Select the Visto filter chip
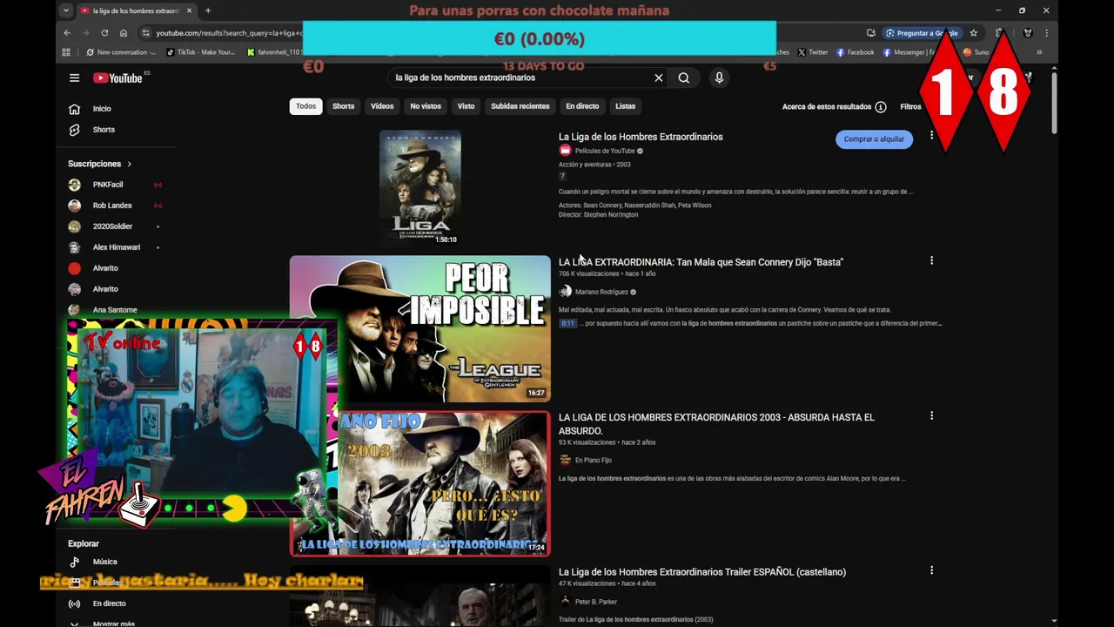Viewport: 1114px width, 627px height. coord(466,106)
